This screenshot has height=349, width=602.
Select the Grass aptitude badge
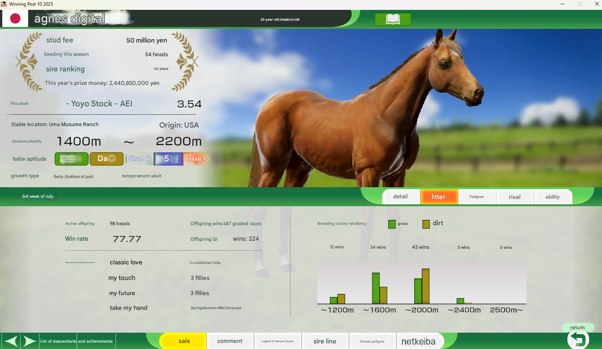pyautogui.click(x=71, y=159)
